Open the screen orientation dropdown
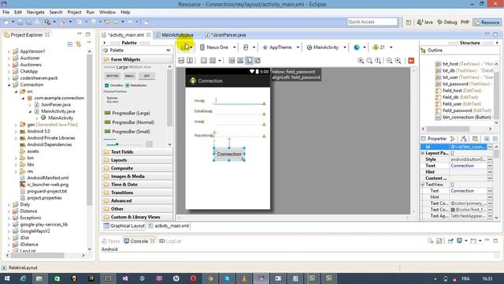The height and width of the screenshot is (284, 504). coord(249,47)
